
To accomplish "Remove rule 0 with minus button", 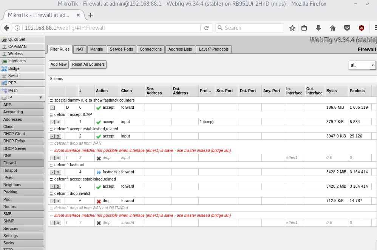I will click(53, 108).
